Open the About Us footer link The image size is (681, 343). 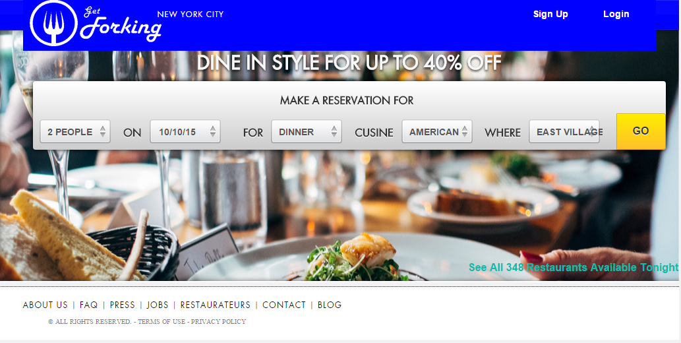[45, 305]
